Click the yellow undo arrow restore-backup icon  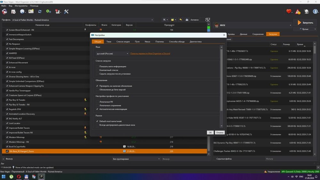pyautogui.click(x=180, y=20)
